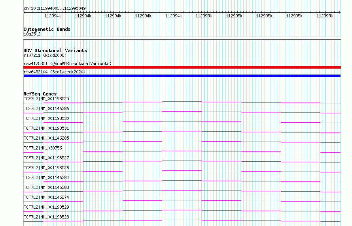Open transcript TCF7L2|NM_001198530
The width and height of the screenshot is (352, 226).
(x=46, y=118)
